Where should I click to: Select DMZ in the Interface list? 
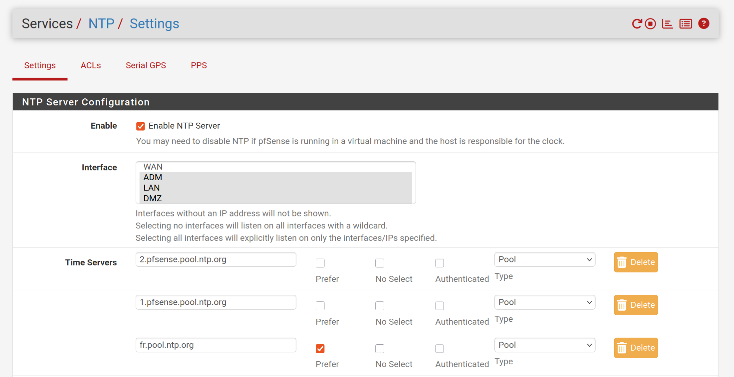point(276,198)
